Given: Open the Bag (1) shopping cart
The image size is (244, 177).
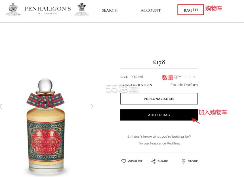Looking at the screenshot, I should (x=191, y=10).
